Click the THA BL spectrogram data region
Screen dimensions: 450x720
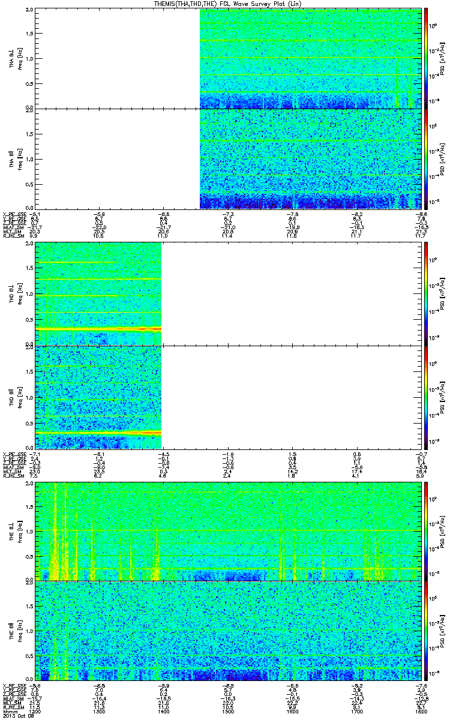pos(309,58)
